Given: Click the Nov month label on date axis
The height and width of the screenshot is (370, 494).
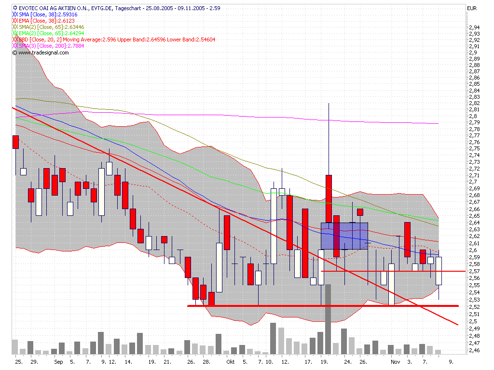Looking at the screenshot, I should [396, 361].
